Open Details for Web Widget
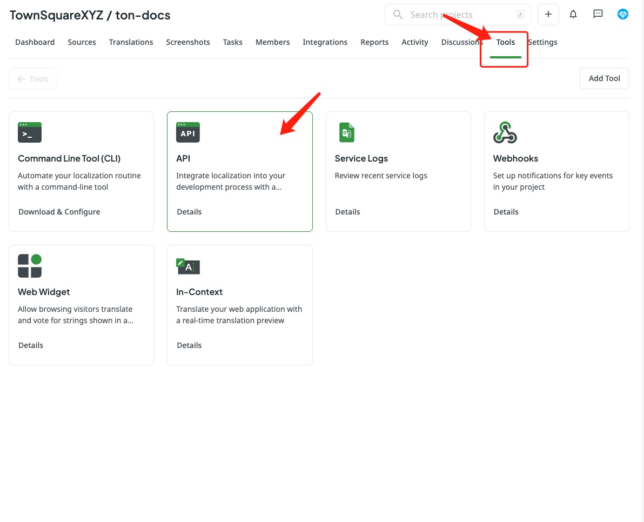The height and width of the screenshot is (522, 644). (x=30, y=345)
